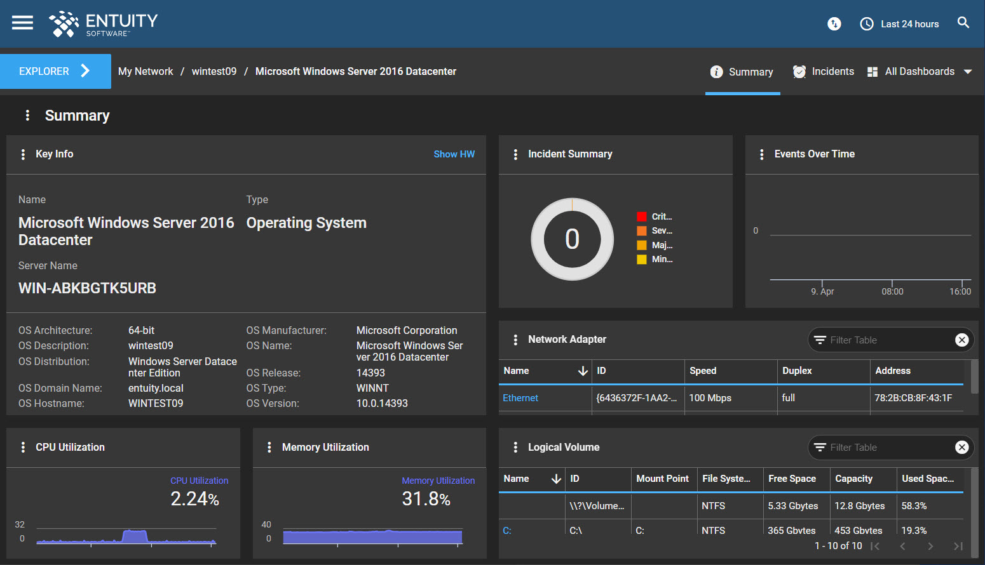Open the search magnifier icon
This screenshot has width=985, height=565.
[963, 23]
